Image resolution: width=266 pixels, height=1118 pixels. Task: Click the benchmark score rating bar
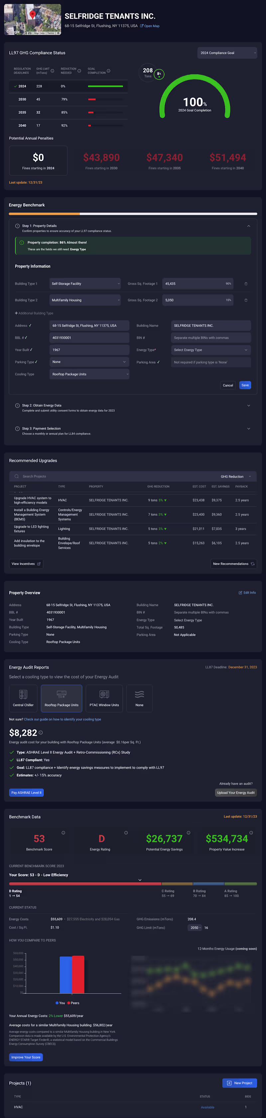133,884
